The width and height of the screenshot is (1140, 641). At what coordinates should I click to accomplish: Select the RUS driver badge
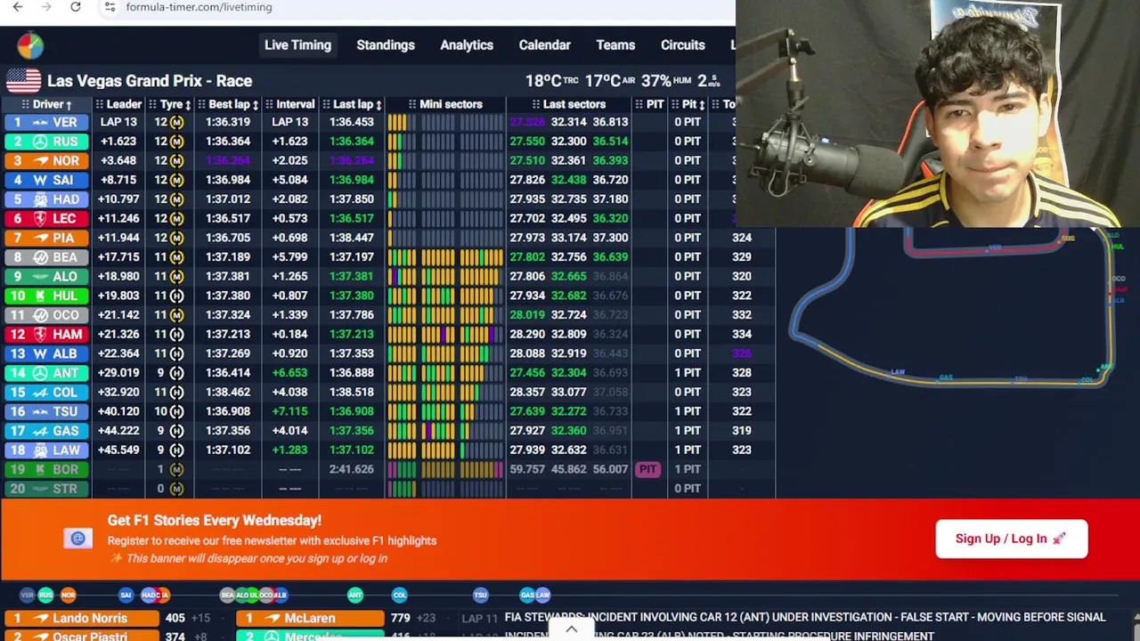click(45, 142)
